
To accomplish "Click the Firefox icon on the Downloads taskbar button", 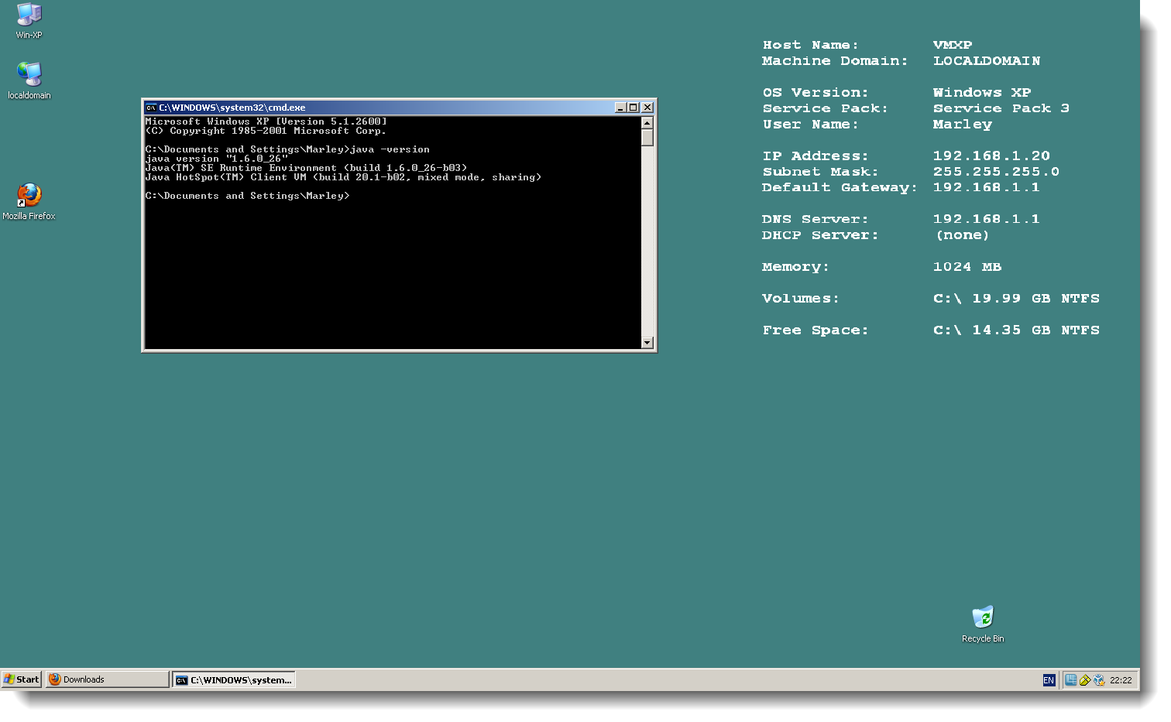I will 55,679.
